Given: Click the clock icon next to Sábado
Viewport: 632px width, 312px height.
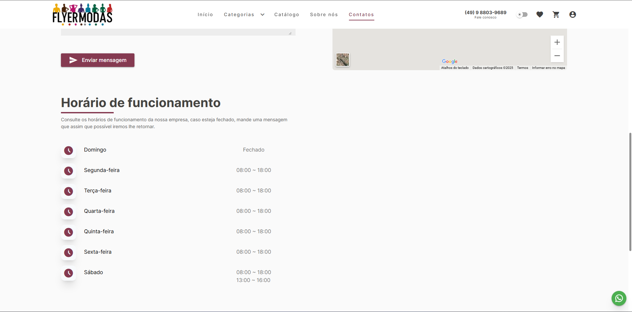Looking at the screenshot, I should [69, 273].
